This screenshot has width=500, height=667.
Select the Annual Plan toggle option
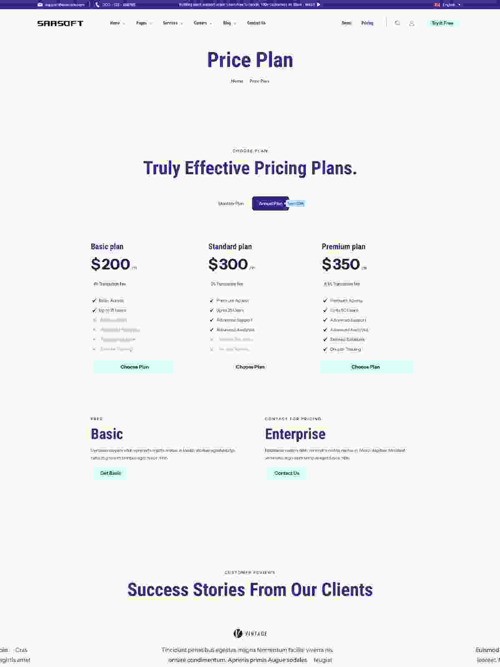point(270,203)
